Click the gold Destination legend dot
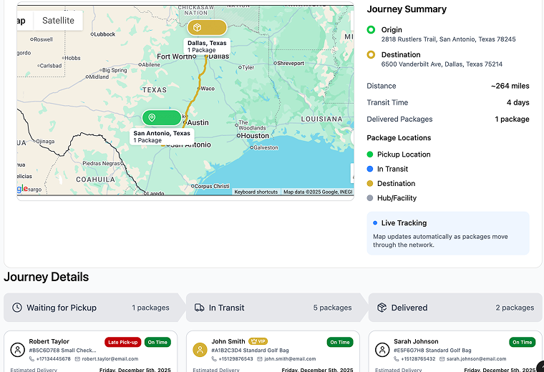 pos(370,183)
